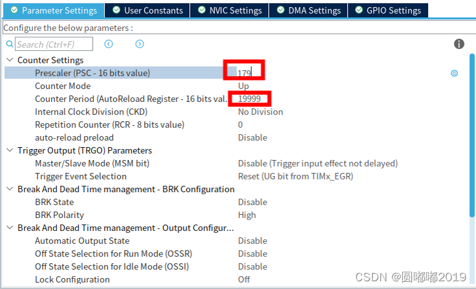Collapse BRK Configuration group
The height and width of the screenshot is (289, 476).
pyautogui.click(x=10, y=189)
